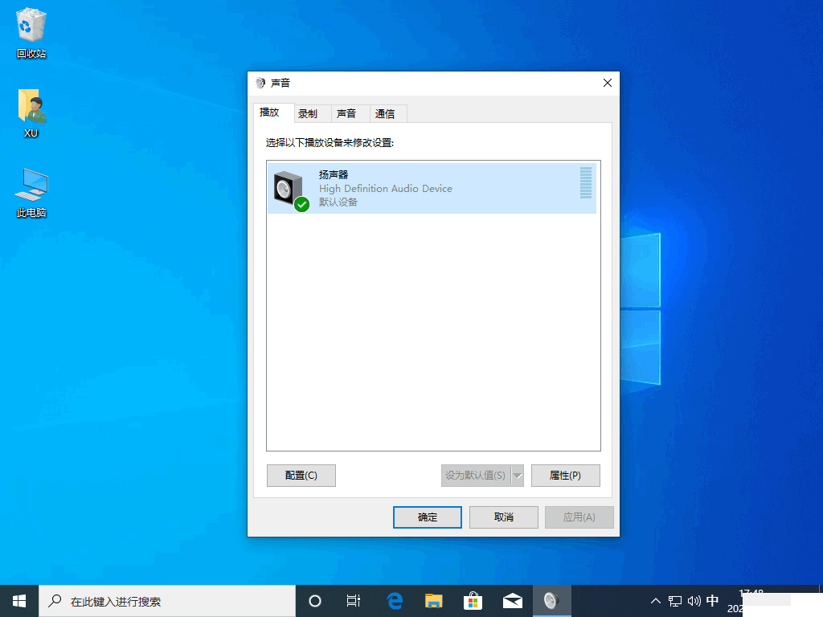This screenshot has height=617, width=823.
Task: Open Microsoft Edge from taskbar
Action: [x=393, y=600]
